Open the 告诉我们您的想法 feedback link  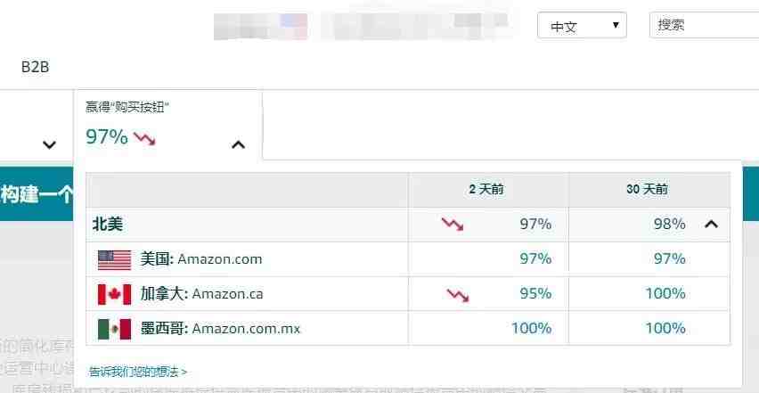tap(138, 372)
